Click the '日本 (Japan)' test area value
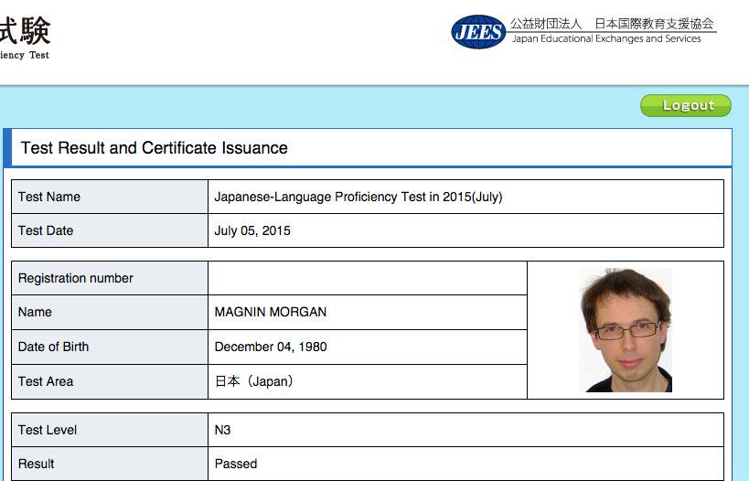Viewport: 749px width, 481px height. (x=253, y=381)
